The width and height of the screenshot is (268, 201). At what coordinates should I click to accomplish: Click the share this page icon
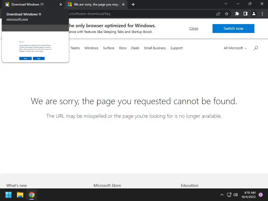(x=218, y=14)
